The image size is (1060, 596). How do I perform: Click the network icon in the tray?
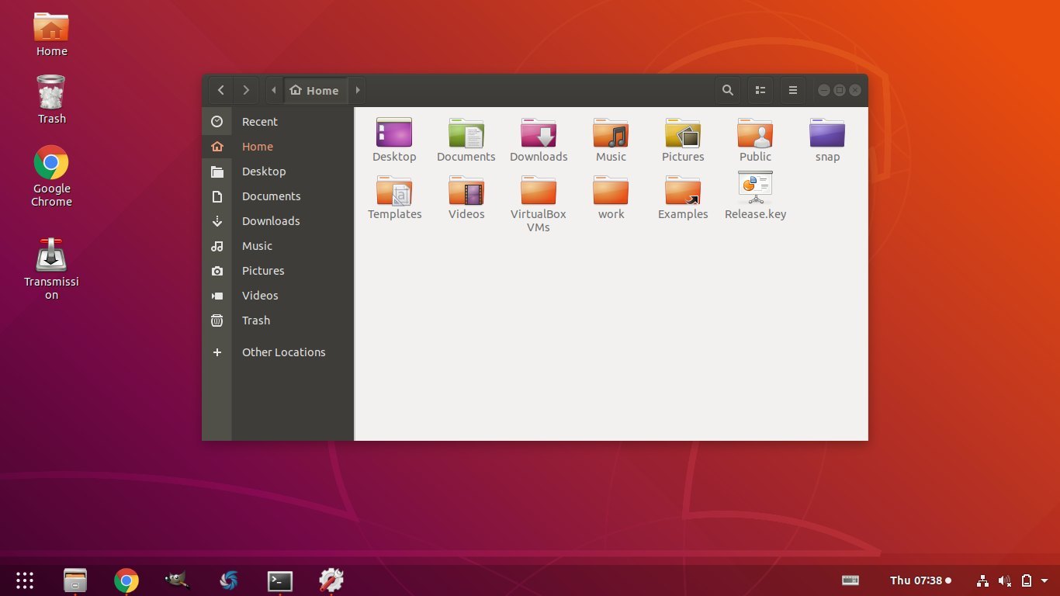[982, 580]
